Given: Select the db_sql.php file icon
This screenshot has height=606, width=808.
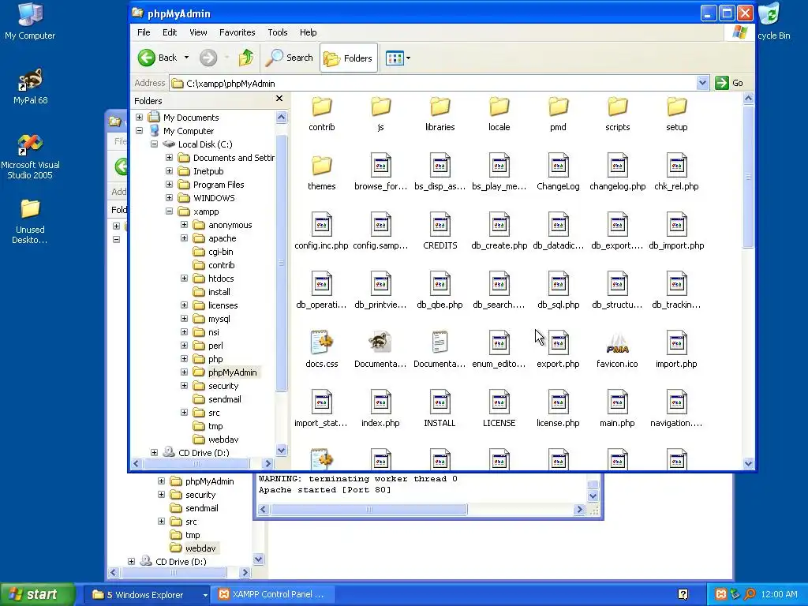Looking at the screenshot, I should 558,283.
